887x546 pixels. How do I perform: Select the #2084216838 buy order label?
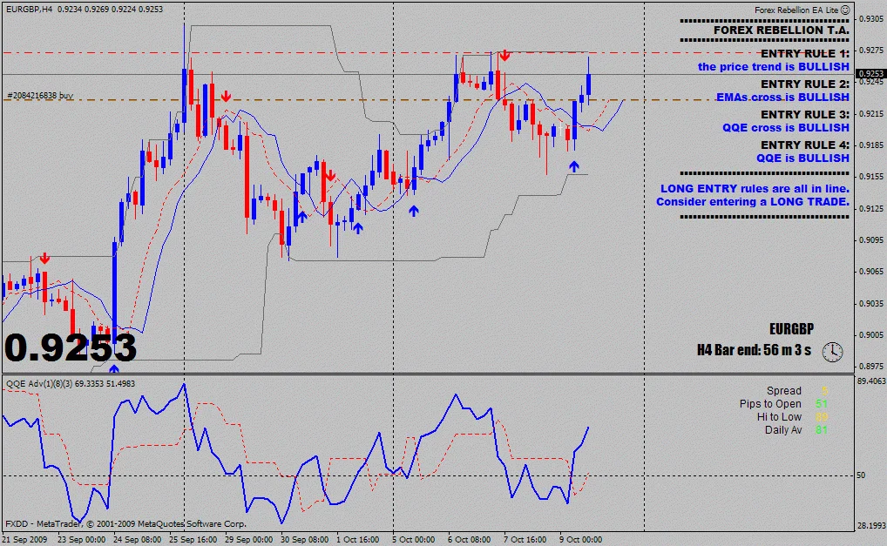coord(39,96)
